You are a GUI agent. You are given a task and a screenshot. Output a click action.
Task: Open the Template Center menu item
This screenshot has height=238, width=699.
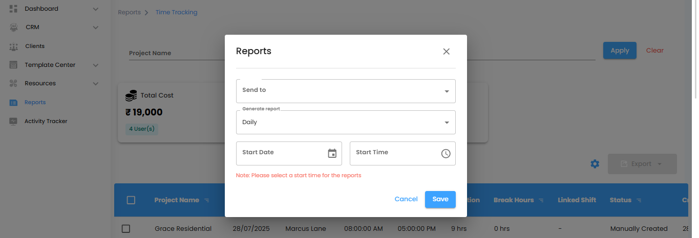tap(50, 65)
